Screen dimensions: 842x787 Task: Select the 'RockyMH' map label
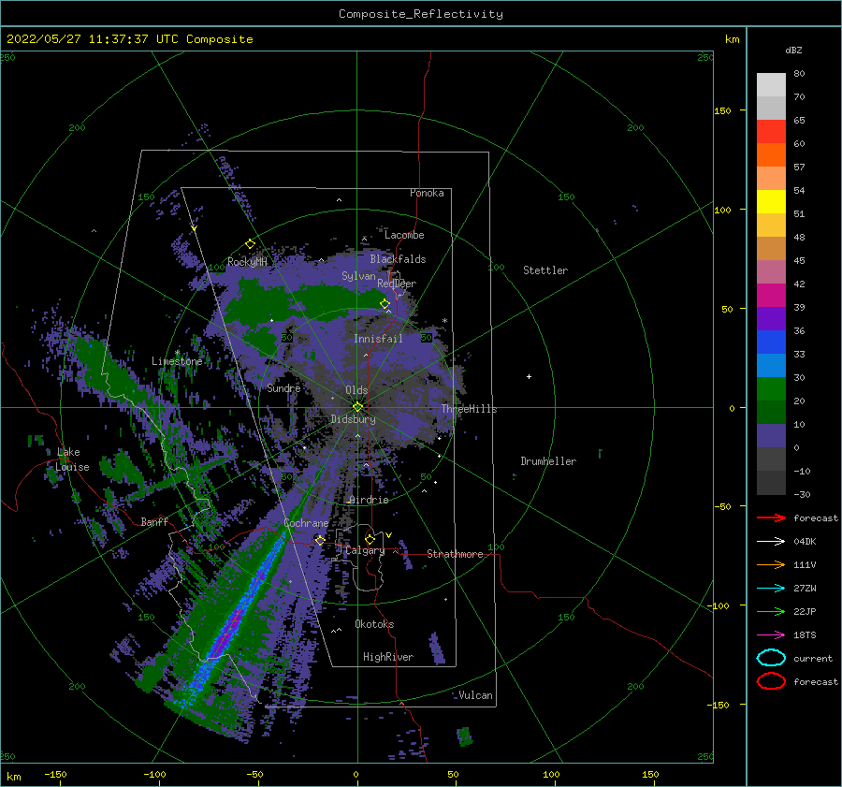click(248, 262)
